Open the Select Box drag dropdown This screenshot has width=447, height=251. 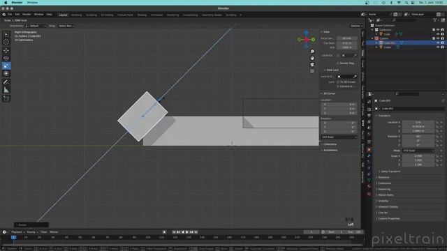click(66, 26)
